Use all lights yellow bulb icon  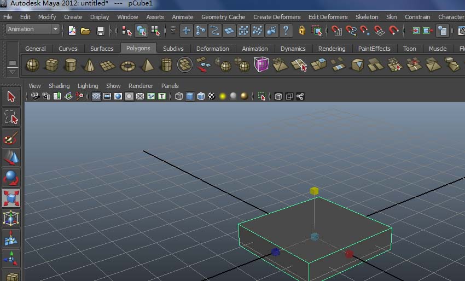[x=223, y=96]
